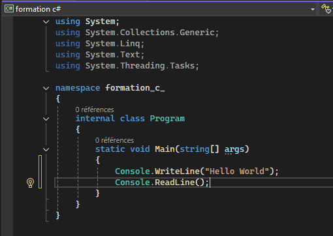Collapse the static void Main method
The width and height of the screenshot is (333, 236).
(x=46, y=149)
